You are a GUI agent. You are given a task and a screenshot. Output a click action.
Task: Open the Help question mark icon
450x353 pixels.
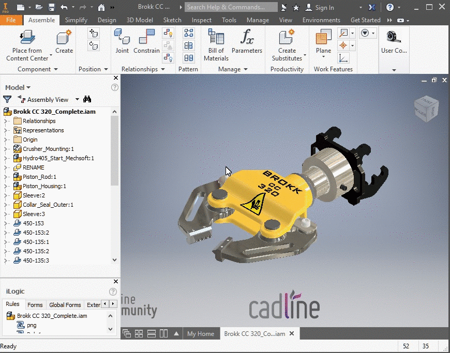coord(389,7)
